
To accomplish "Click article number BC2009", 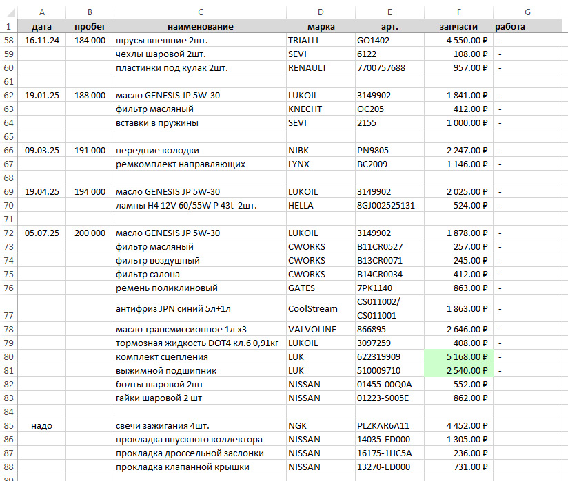I will [389, 164].
